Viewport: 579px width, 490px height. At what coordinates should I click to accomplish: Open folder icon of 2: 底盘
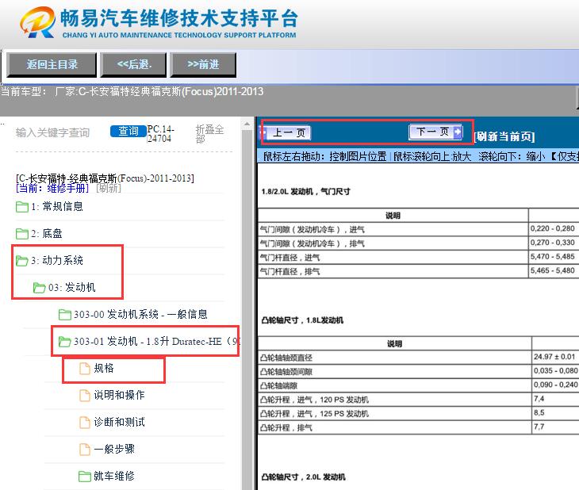pyautogui.click(x=22, y=234)
